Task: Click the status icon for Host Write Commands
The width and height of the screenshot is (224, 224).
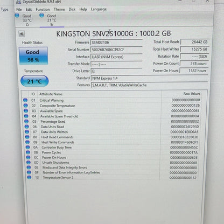Action: click(27, 142)
